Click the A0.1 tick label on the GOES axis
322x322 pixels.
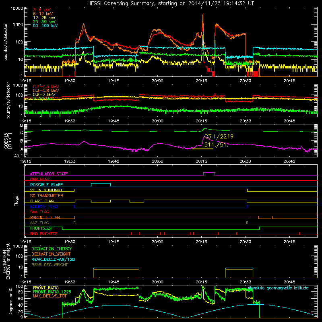coord(19,156)
